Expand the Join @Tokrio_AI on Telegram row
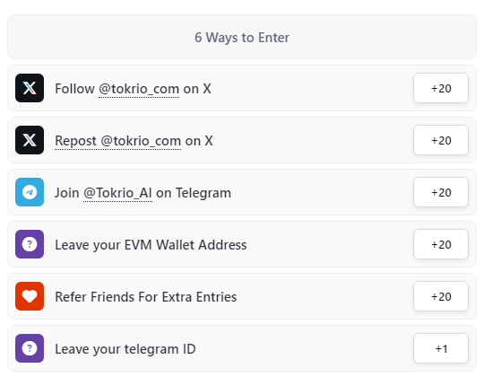The image size is (484, 377). pyautogui.click(x=242, y=192)
